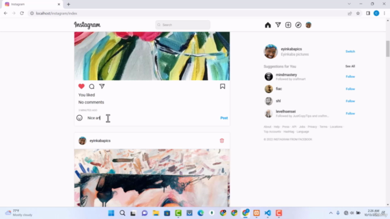Follow levelhsensei

click(350, 114)
